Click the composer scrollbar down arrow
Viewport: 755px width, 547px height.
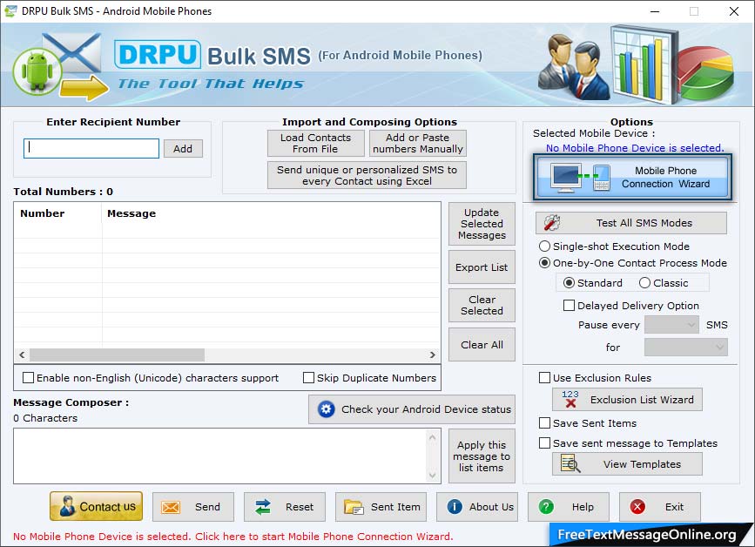(433, 476)
